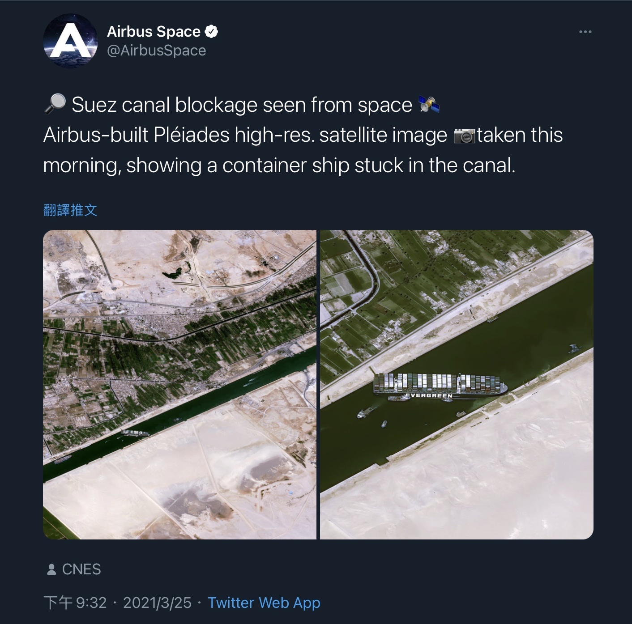Click the person icon beside CNES
The width and height of the screenshot is (632, 624).
pos(51,569)
